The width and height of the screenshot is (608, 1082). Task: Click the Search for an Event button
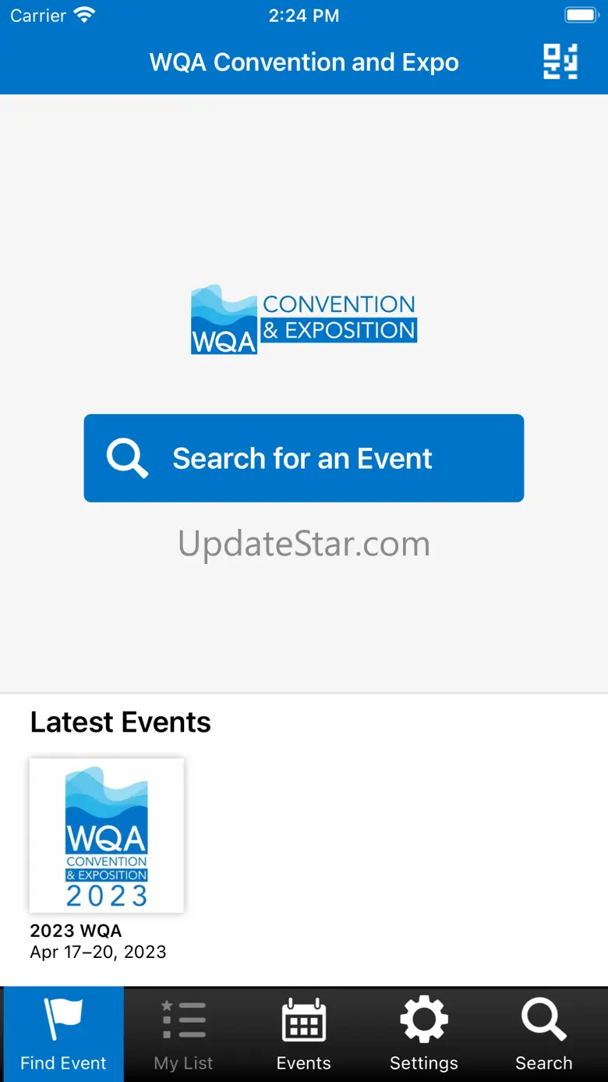coord(304,458)
